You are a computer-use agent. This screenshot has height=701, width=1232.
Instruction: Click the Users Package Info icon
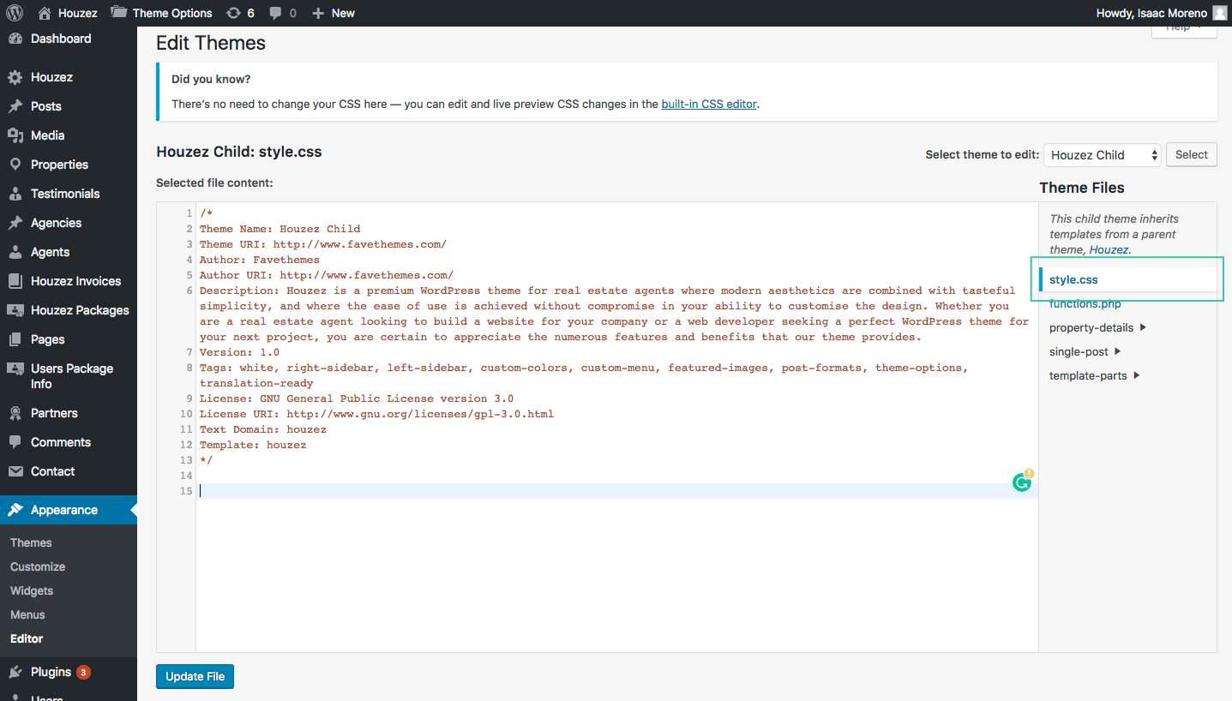[x=15, y=368]
